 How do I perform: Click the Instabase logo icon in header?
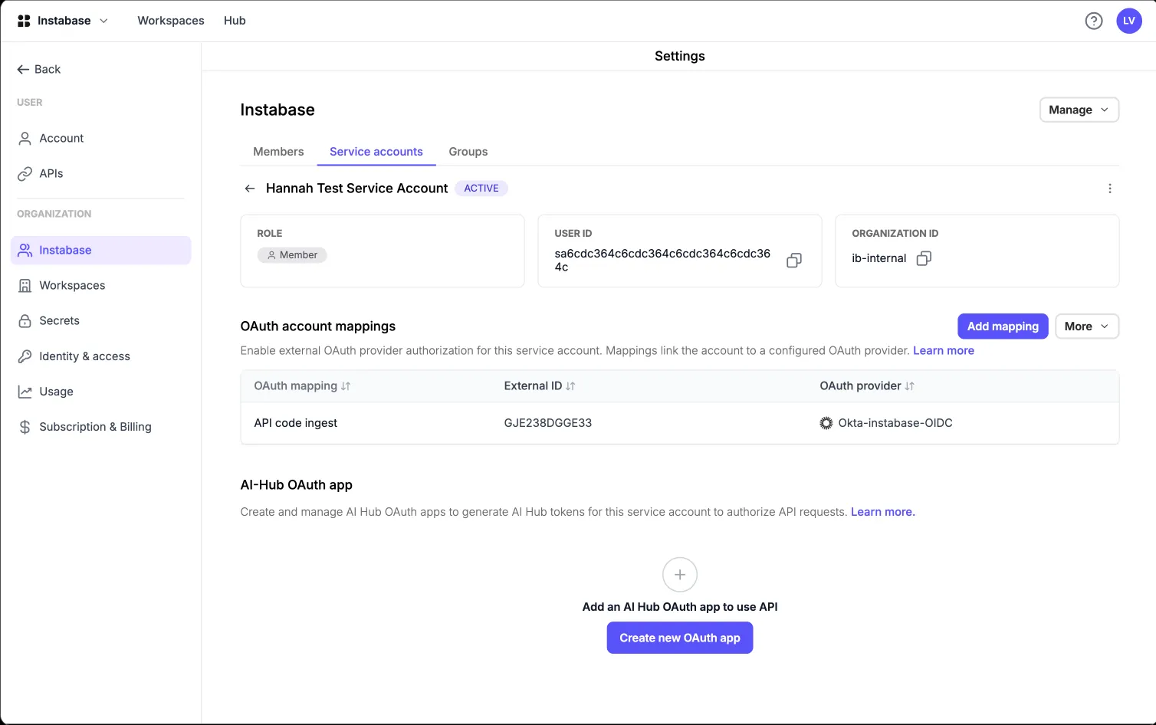tap(24, 21)
